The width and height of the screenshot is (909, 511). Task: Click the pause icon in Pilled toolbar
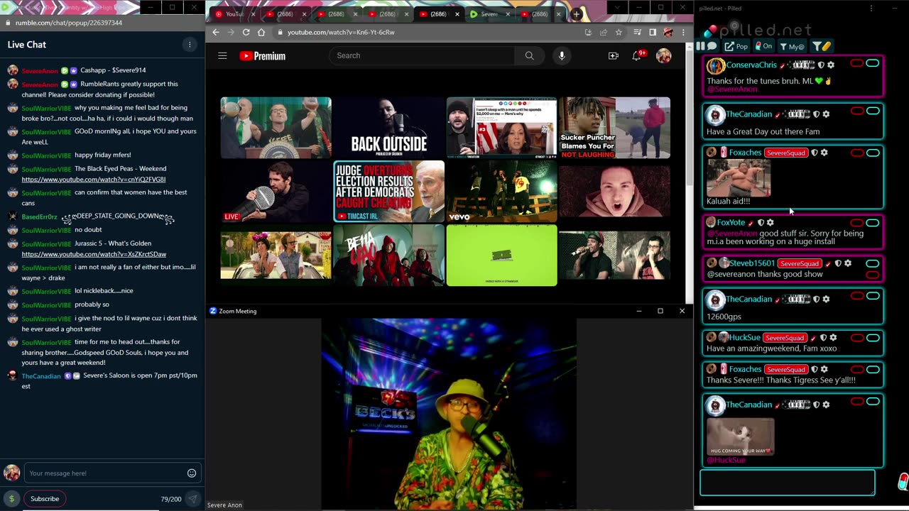coord(700,47)
